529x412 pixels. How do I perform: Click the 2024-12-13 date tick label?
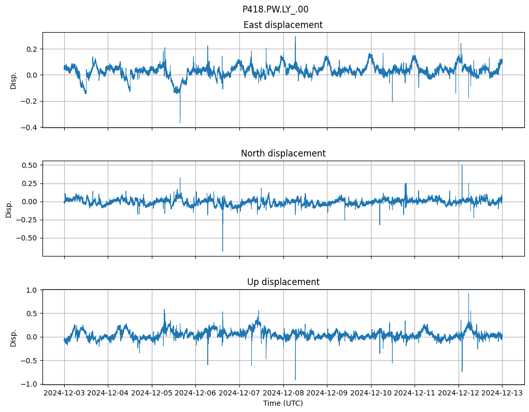(x=502, y=393)
